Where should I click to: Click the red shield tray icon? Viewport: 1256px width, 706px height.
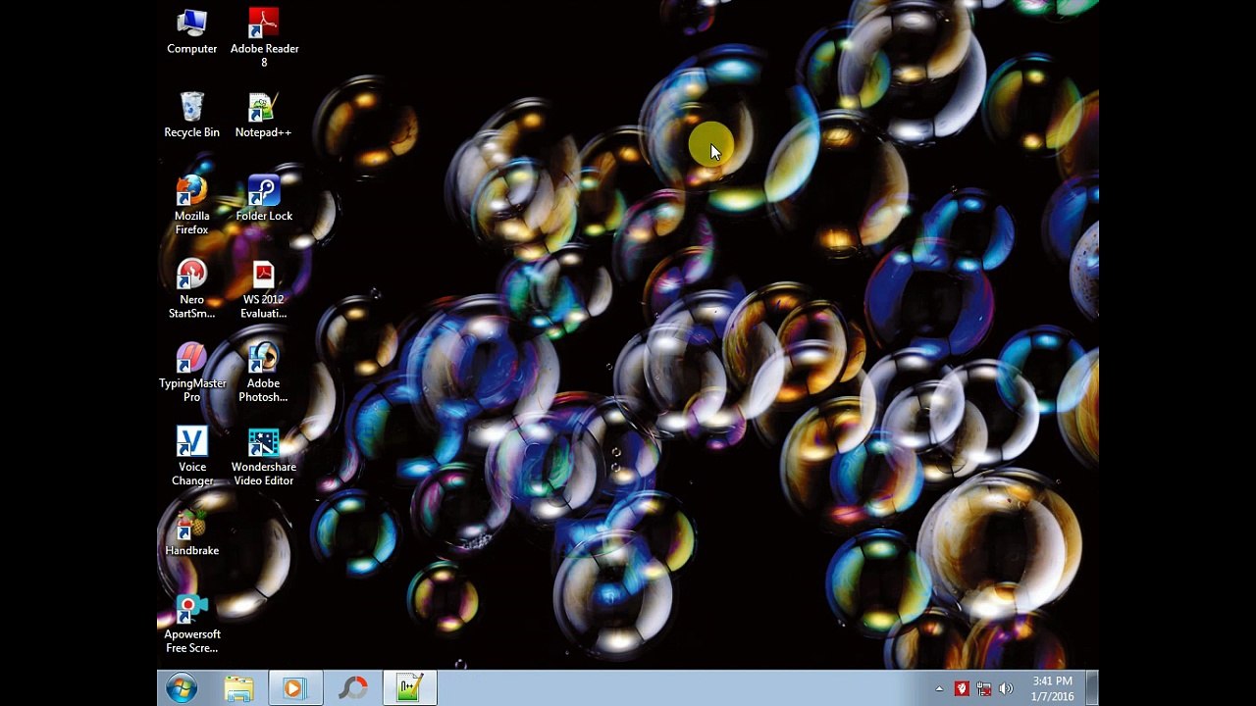click(962, 689)
